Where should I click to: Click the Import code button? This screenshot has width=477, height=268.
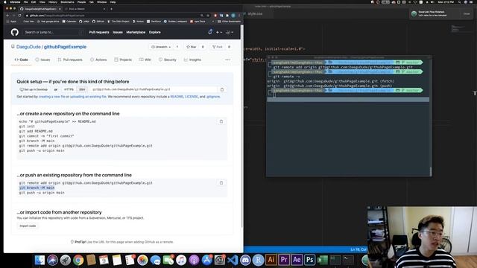coord(28,226)
